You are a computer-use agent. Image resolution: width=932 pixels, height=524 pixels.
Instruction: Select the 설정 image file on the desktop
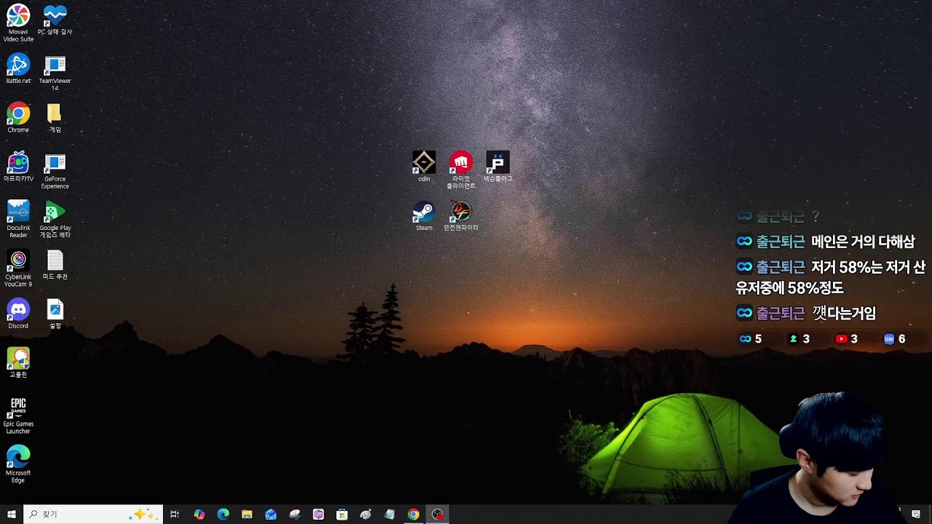pos(55,314)
